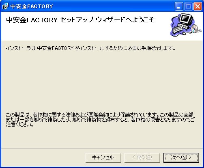204x168 pixels.
Task: Minimize the 中安金FACTORY setup window
Action: point(179,6)
